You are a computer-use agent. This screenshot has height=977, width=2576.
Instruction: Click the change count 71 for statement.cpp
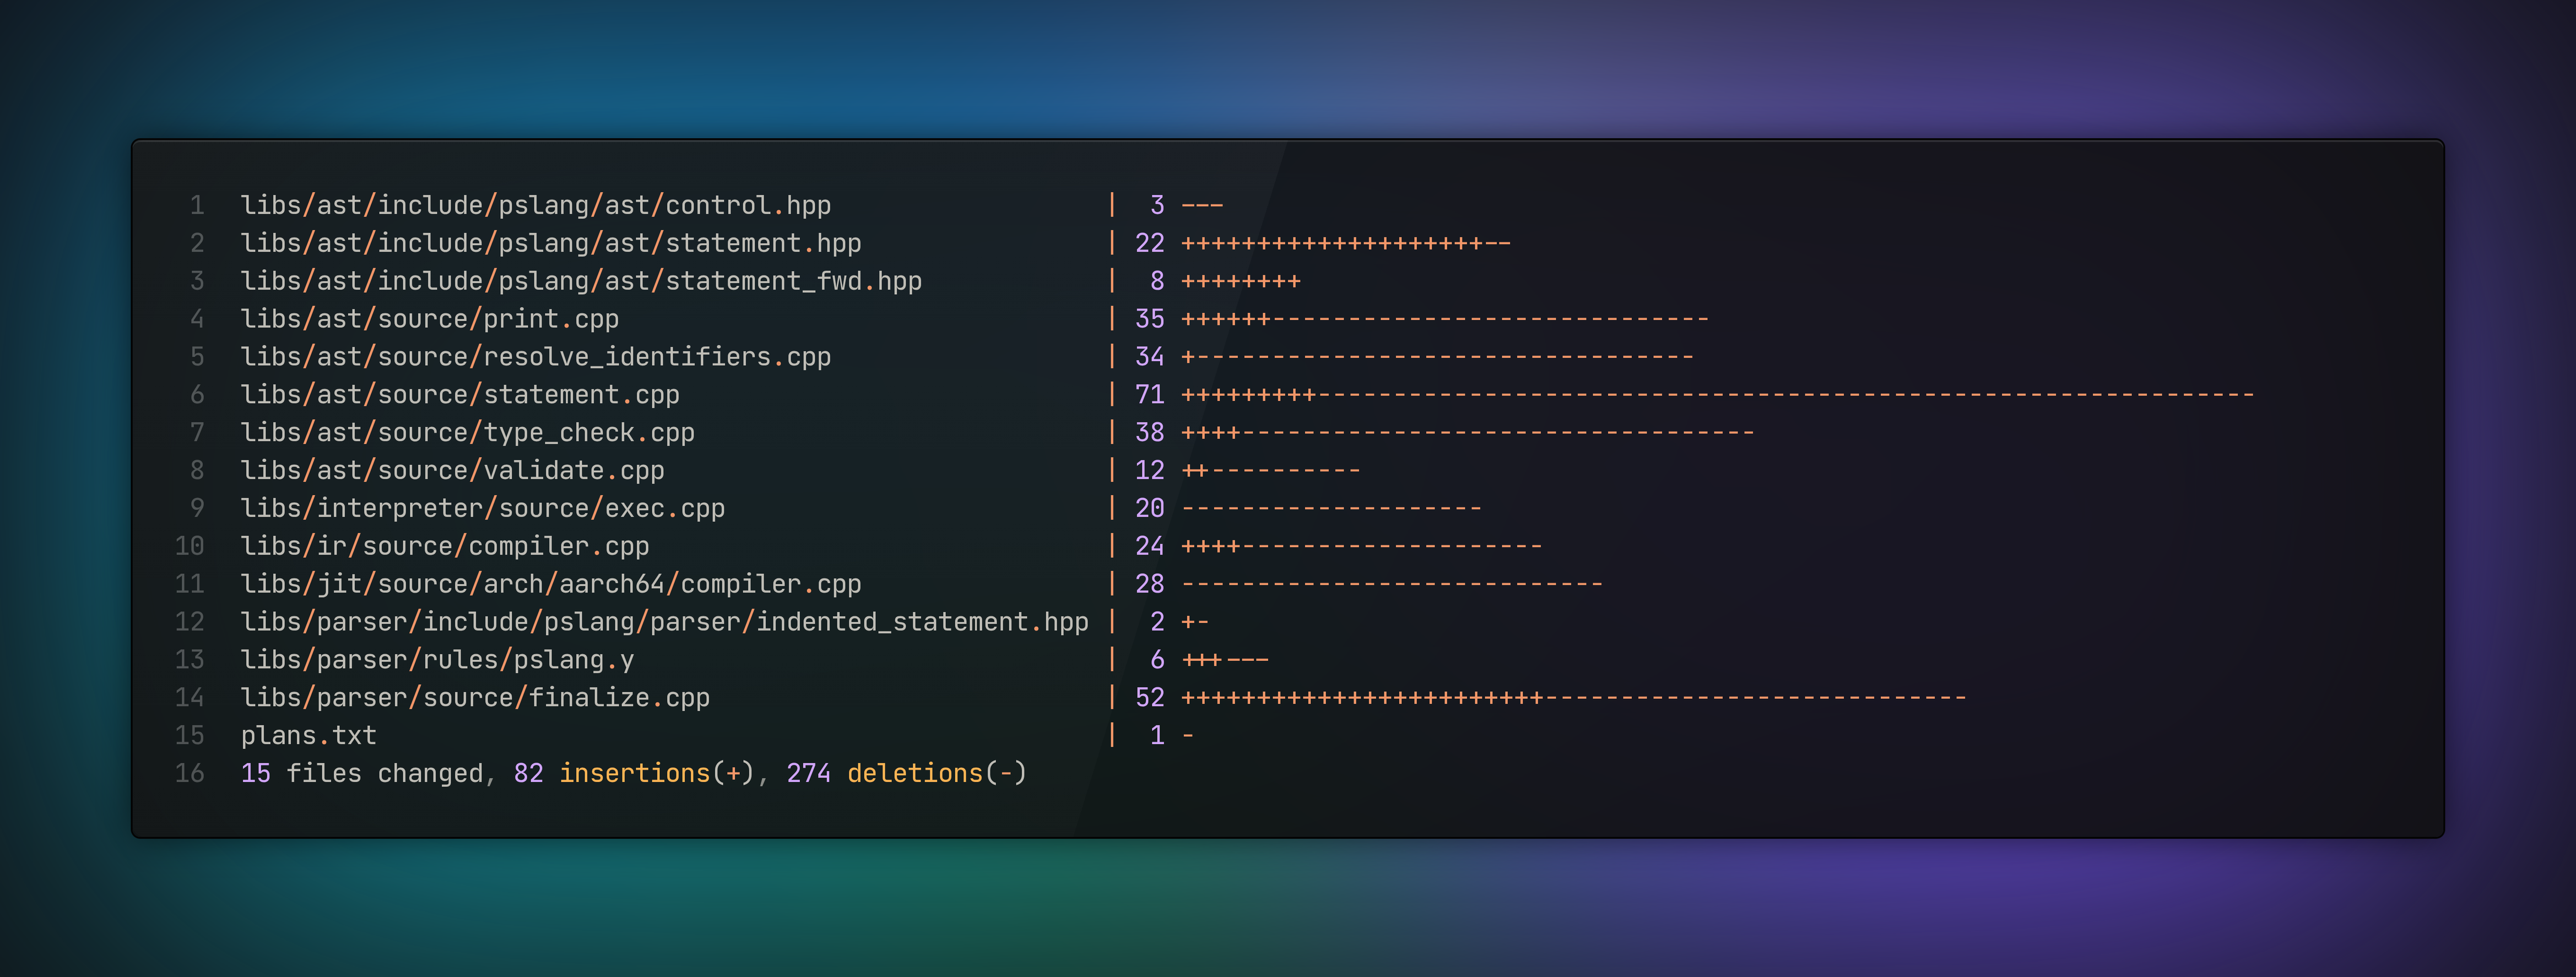(1149, 395)
